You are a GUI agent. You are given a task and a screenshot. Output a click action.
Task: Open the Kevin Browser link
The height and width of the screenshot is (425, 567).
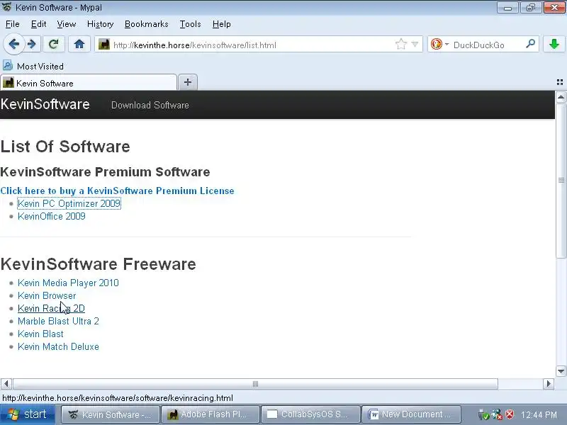(x=47, y=295)
